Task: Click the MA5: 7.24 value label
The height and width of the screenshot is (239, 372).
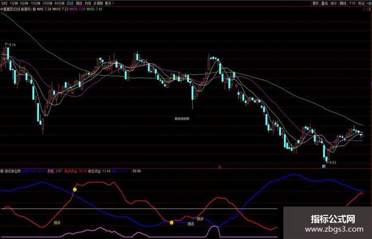Action: click(44, 9)
